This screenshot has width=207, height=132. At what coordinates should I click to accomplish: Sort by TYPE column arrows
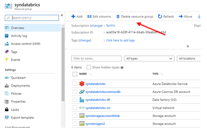click(162, 74)
